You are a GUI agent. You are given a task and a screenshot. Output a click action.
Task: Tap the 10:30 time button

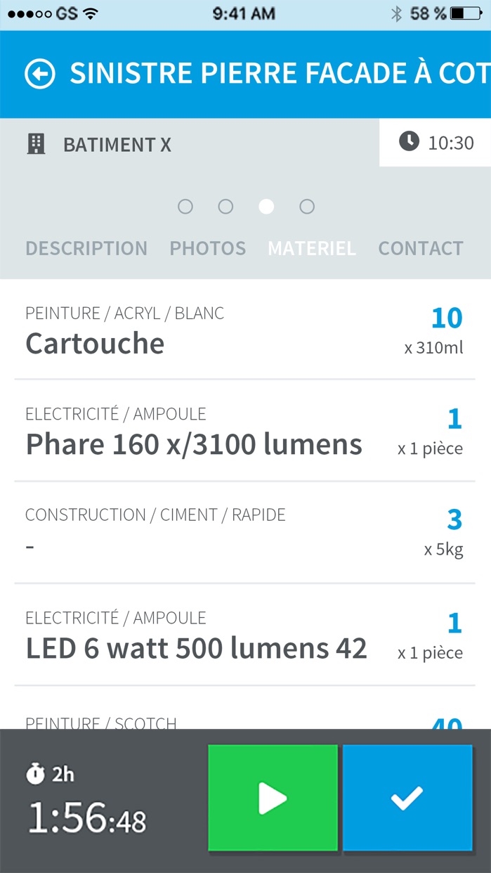click(436, 143)
